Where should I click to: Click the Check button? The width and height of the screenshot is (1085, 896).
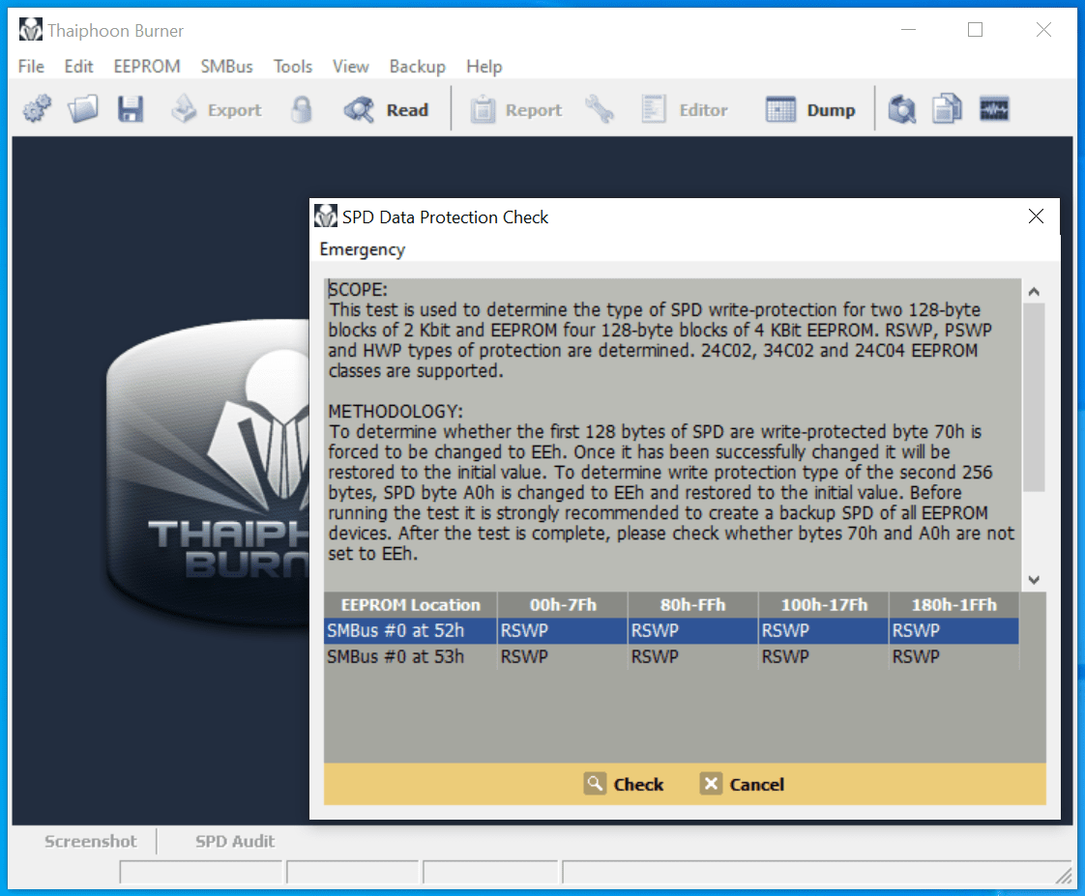(x=624, y=784)
